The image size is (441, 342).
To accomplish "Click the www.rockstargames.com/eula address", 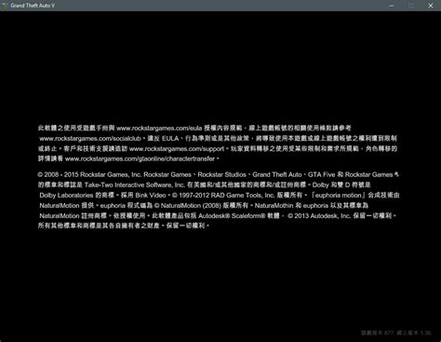I will tap(159, 128).
